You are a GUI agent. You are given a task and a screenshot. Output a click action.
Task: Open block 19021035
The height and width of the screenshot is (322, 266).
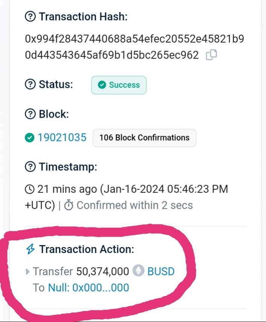[x=62, y=137]
